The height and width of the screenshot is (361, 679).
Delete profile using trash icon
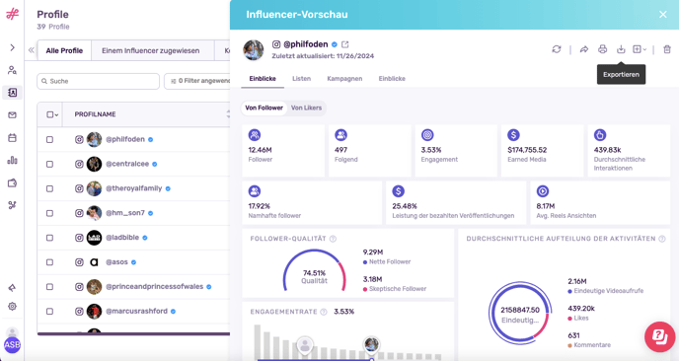tap(667, 49)
